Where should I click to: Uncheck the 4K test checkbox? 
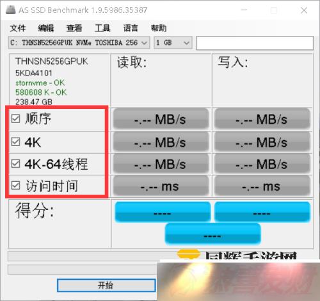coord(15,142)
